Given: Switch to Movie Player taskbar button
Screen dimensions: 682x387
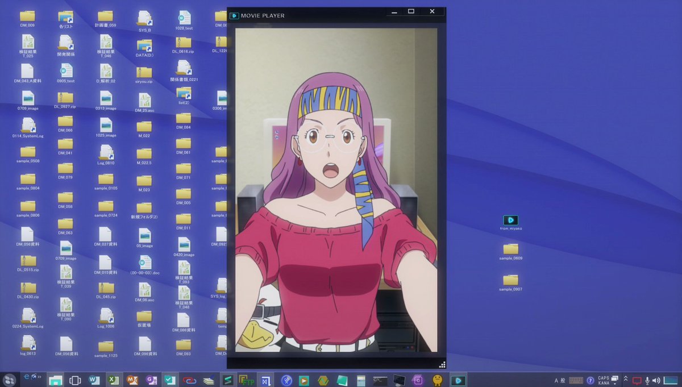Looking at the screenshot, I should point(458,380).
